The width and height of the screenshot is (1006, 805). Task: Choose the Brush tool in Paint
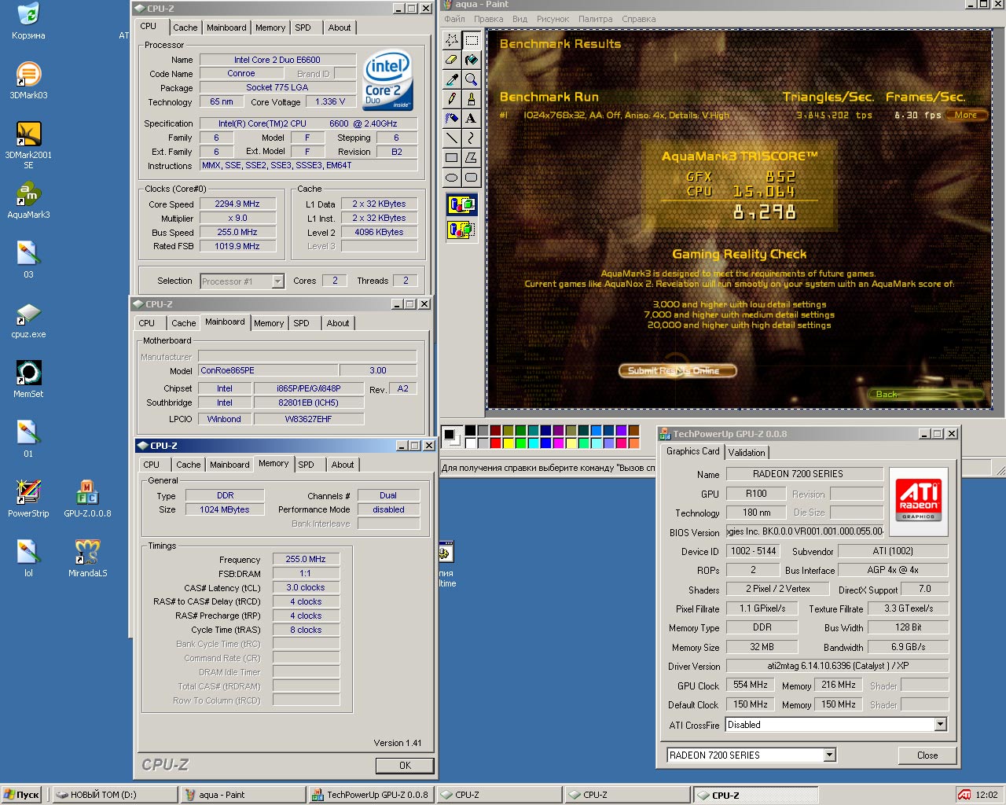click(472, 98)
